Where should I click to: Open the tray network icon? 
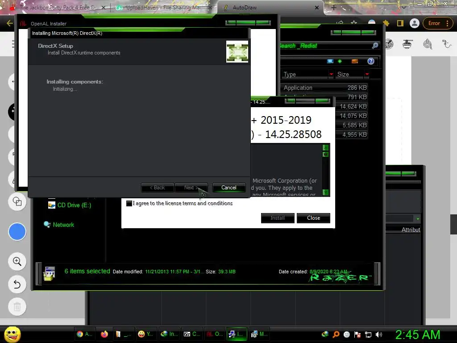coord(368,335)
